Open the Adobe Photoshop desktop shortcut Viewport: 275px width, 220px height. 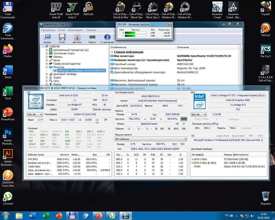tap(8, 136)
